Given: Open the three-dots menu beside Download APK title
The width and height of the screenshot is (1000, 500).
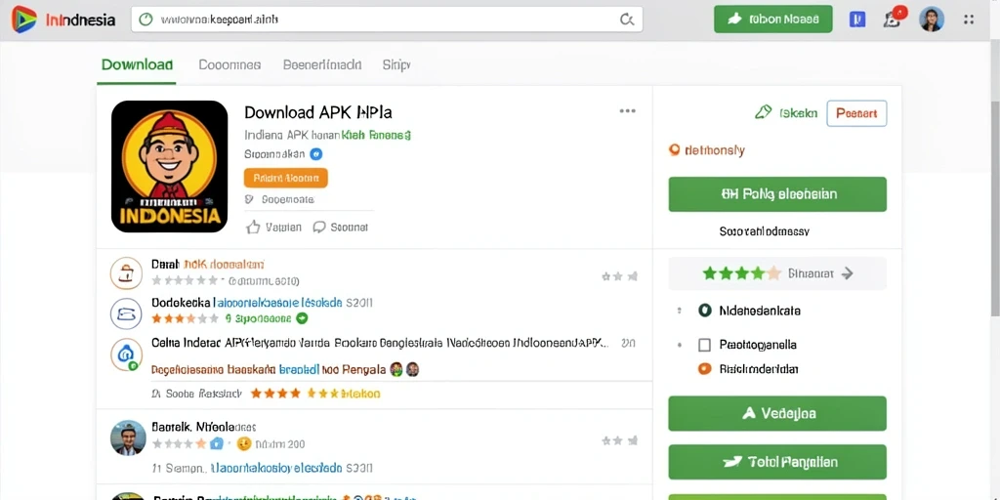Looking at the screenshot, I should pyautogui.click(x=628, y=111).
